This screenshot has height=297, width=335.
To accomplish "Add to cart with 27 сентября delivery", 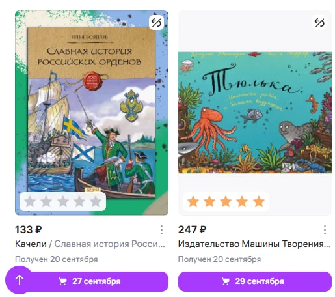I will (x=92, y=281).
